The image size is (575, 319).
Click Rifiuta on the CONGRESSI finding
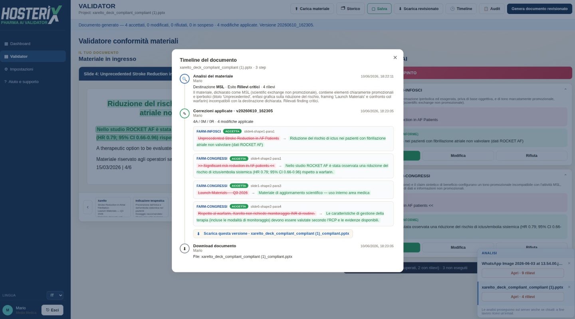click(531, 247)
